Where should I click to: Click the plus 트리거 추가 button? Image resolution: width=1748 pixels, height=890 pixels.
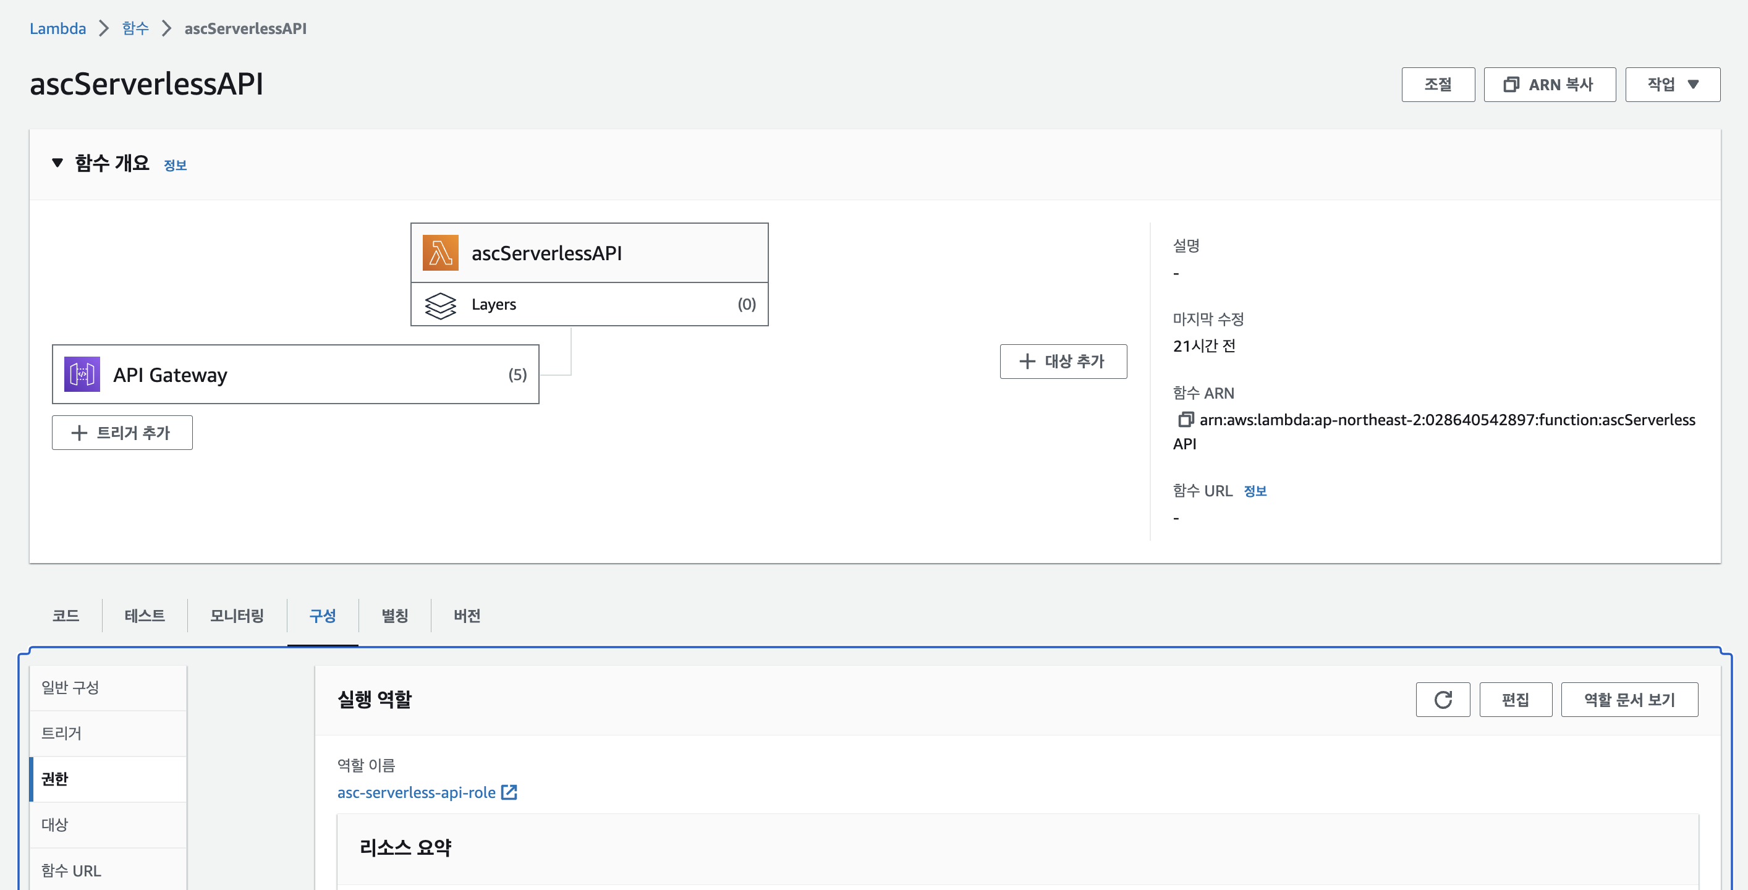click(x=122, y=433)
